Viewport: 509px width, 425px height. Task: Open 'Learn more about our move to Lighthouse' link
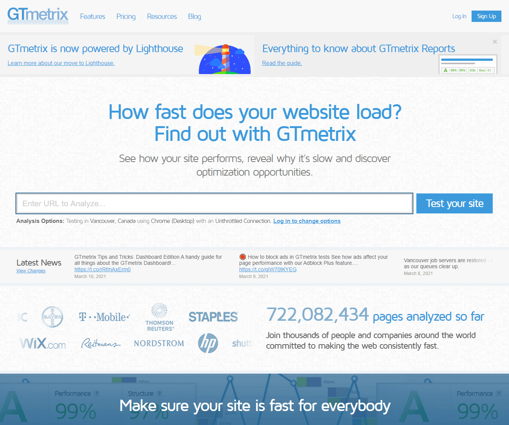[x=61, y=63]
